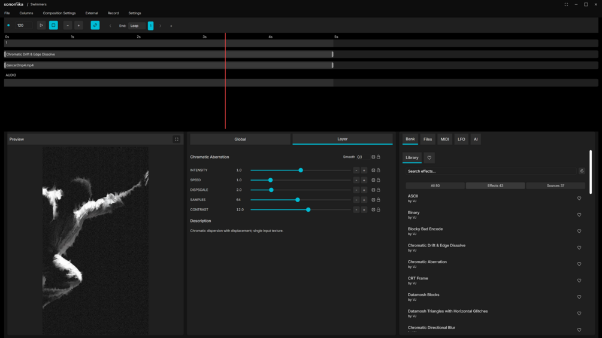The width and height of the screenshot is (602, 338).
Task: Click the highlighted Stop button
Action: pos(53,25)
